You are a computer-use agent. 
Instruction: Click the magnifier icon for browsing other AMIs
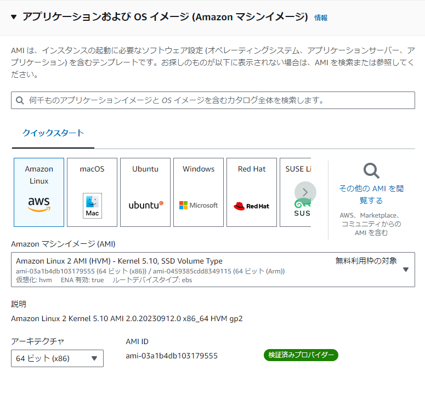pyautogui.click(x=371, y=170)
